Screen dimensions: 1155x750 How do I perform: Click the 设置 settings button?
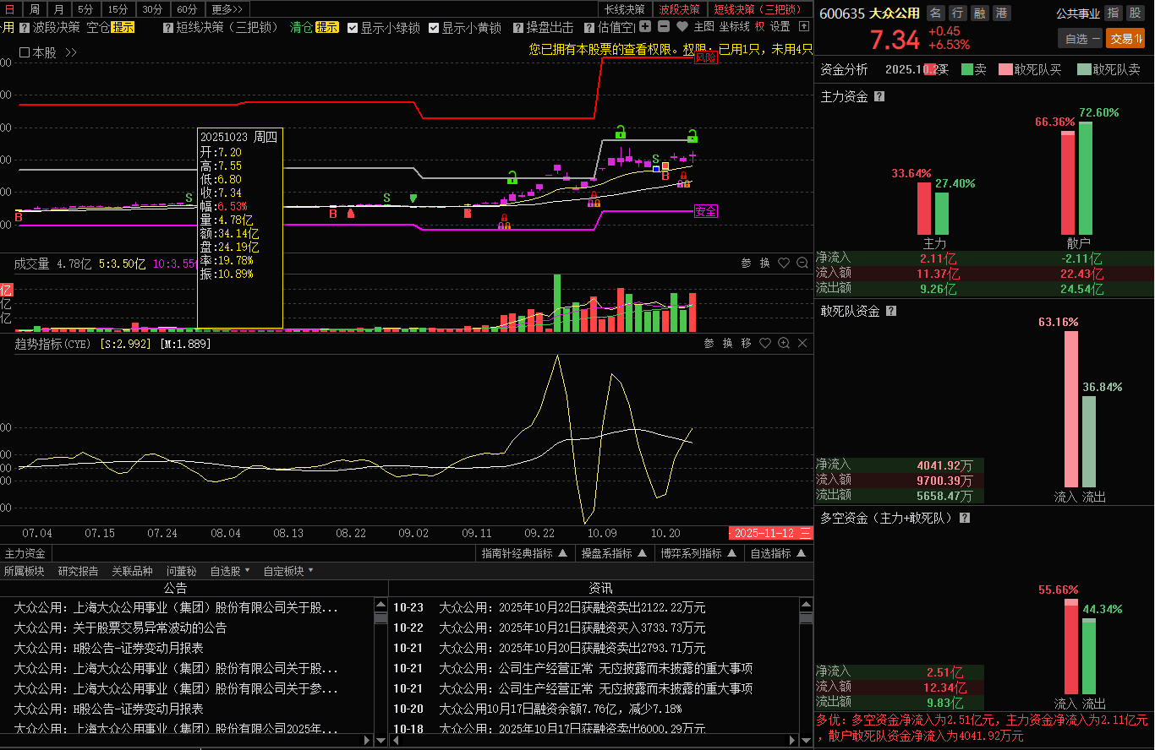pos(780,27)
